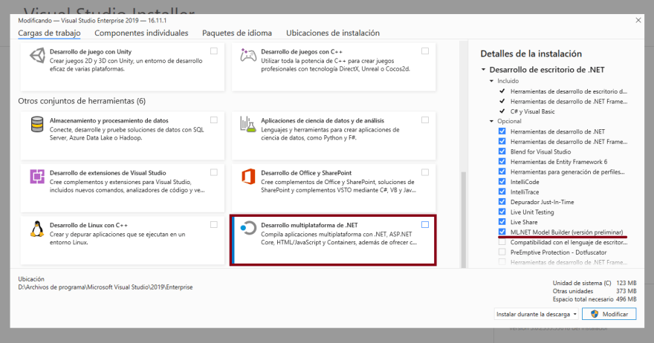Open Ubicaciones de instalación tab
Image resolution: width=654 pixels, height=343 pixels.
[333, 33]
